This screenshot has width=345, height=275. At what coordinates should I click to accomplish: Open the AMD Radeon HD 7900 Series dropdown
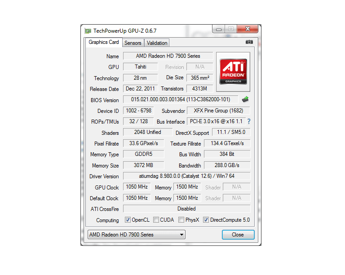[137, 235]
